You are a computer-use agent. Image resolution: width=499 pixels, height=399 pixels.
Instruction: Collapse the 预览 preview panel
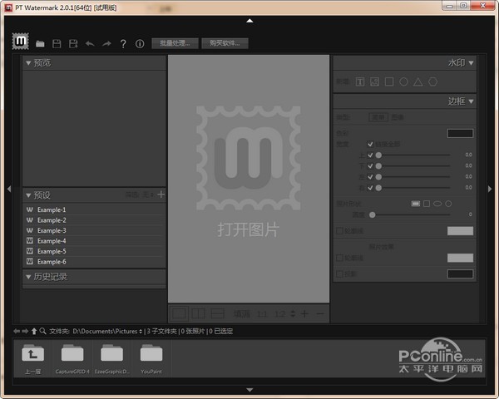(28, 63)
